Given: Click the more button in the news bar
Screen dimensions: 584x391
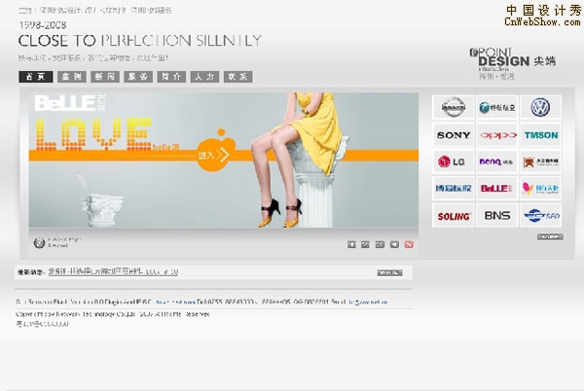Looking at the screenshot, I should point(389,272).
